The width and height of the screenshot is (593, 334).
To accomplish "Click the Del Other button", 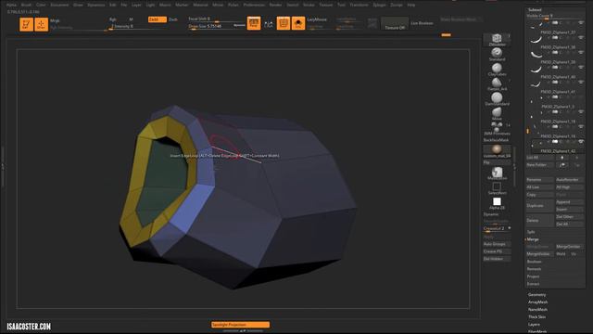I will click(x=570, y=217).
